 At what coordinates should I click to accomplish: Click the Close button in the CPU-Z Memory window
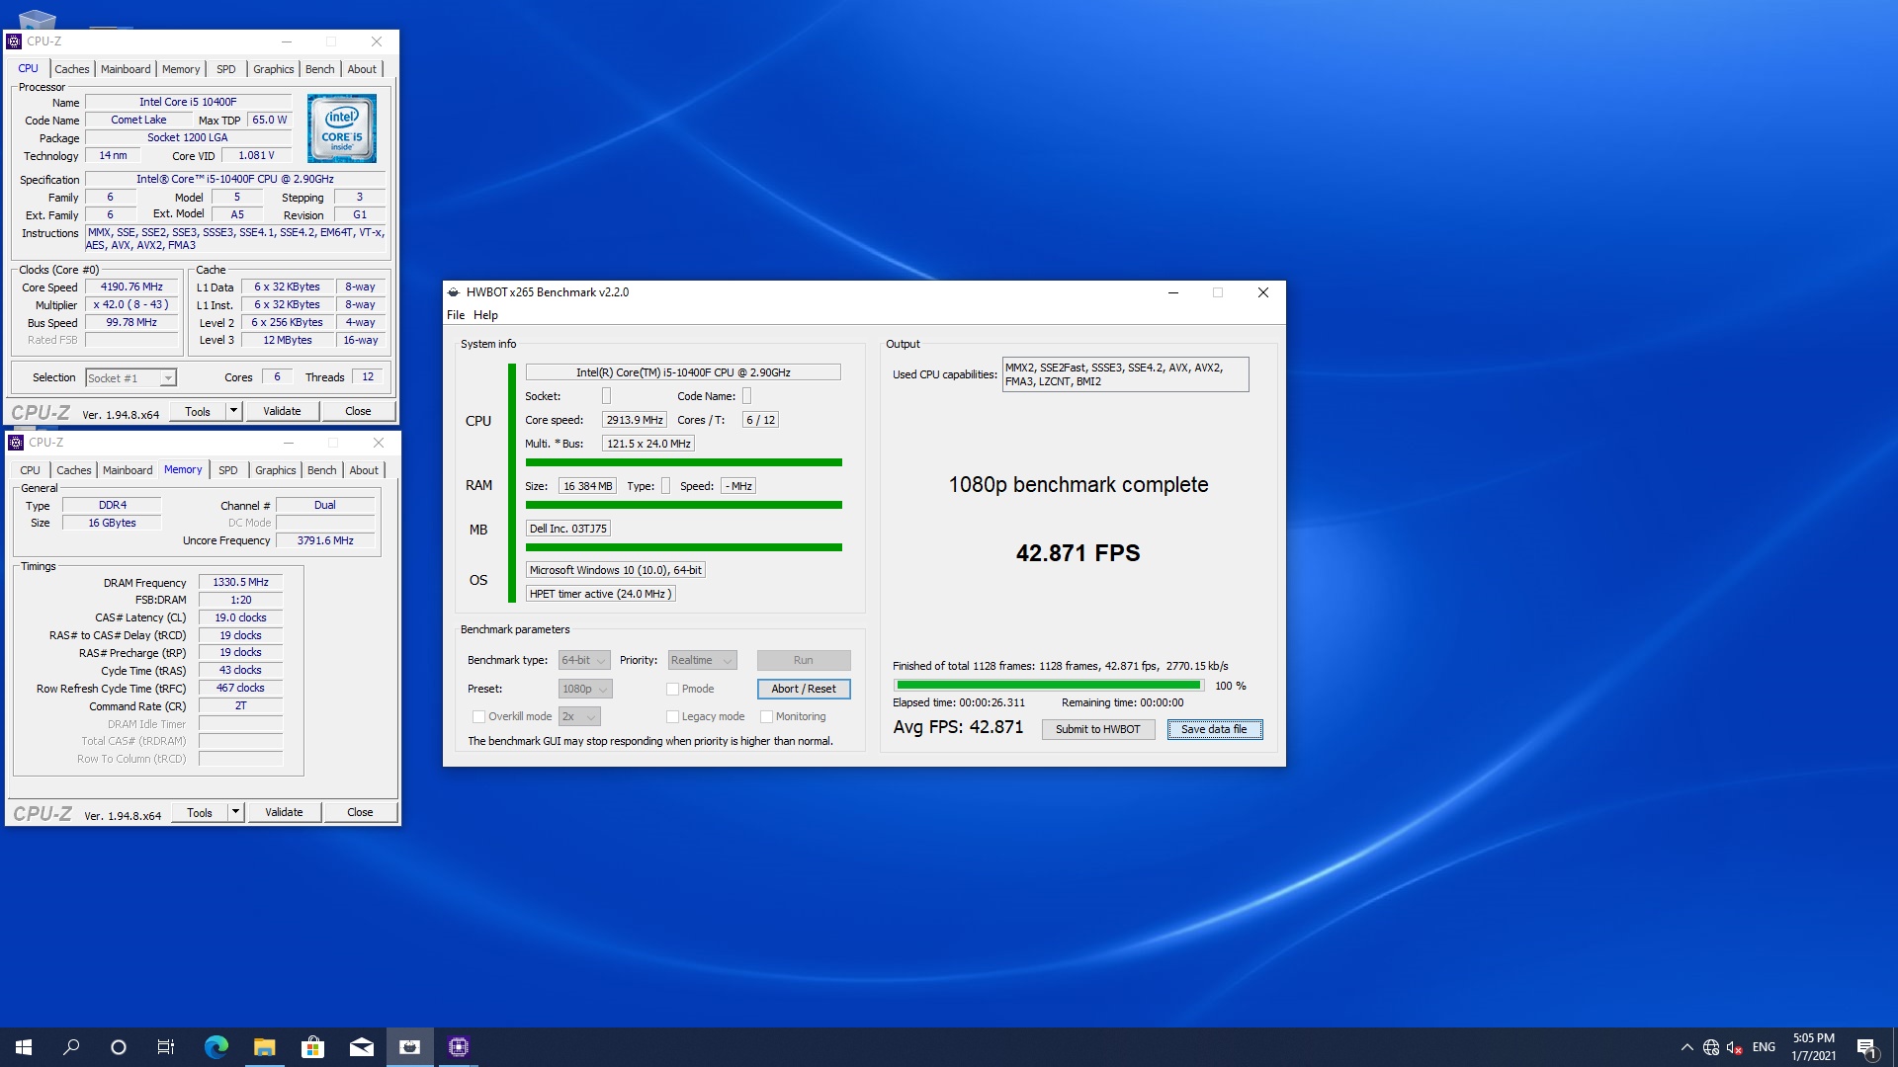click(360, 812)
